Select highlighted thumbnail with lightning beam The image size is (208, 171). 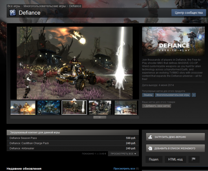[x=74, y=108]
